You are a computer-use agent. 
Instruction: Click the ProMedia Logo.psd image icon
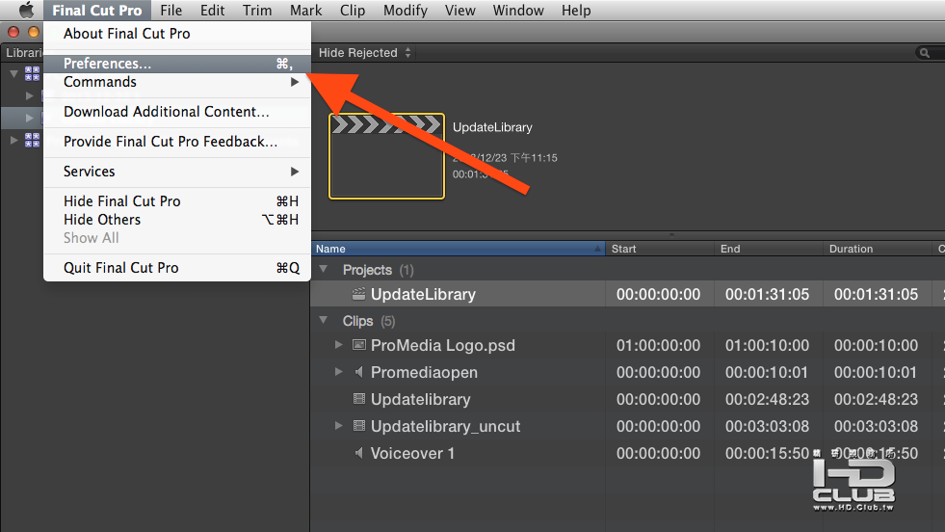358,345
